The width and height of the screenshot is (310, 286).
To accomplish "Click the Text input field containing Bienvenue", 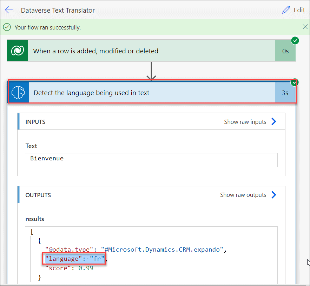I will tap(151, 160).
